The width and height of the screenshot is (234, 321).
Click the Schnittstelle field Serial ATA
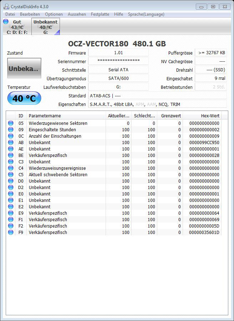[x=118, y=70]
